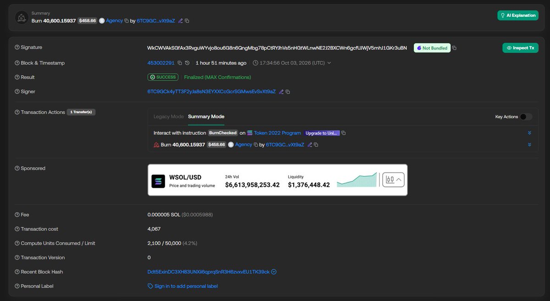Click the SUCCESS result badge
The height and width of the screenshot is (301, 550).
(163, 77)
